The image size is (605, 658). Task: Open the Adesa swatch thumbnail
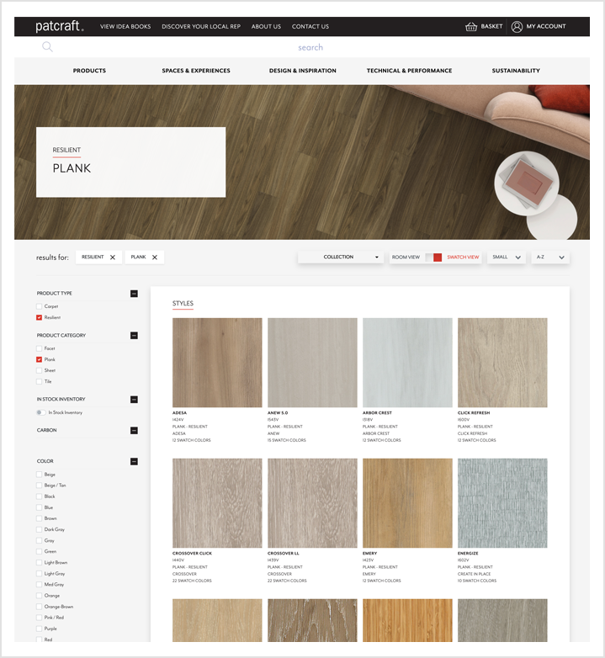pos(217,363)
